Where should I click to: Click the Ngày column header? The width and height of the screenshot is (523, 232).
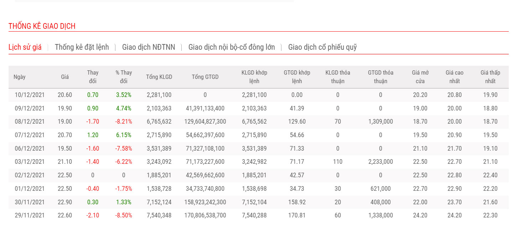20,77
